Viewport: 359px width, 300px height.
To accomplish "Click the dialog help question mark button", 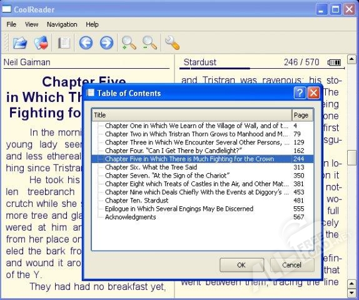I will click(300, 93).
